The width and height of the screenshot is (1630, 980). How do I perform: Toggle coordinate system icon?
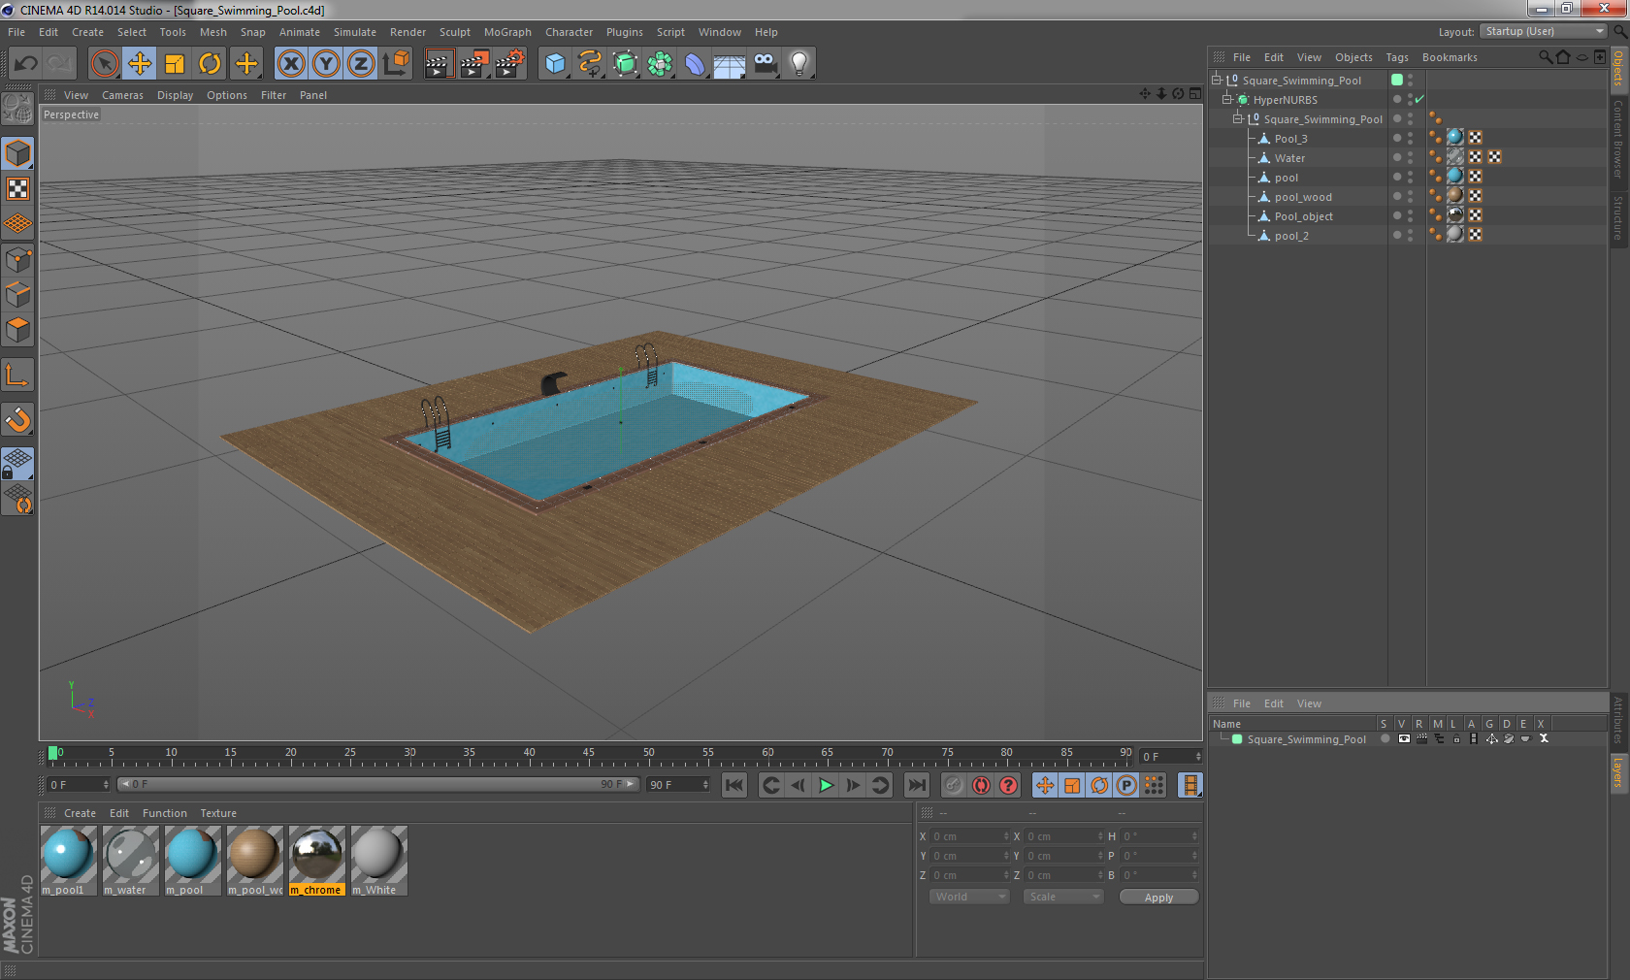(396, 64)
